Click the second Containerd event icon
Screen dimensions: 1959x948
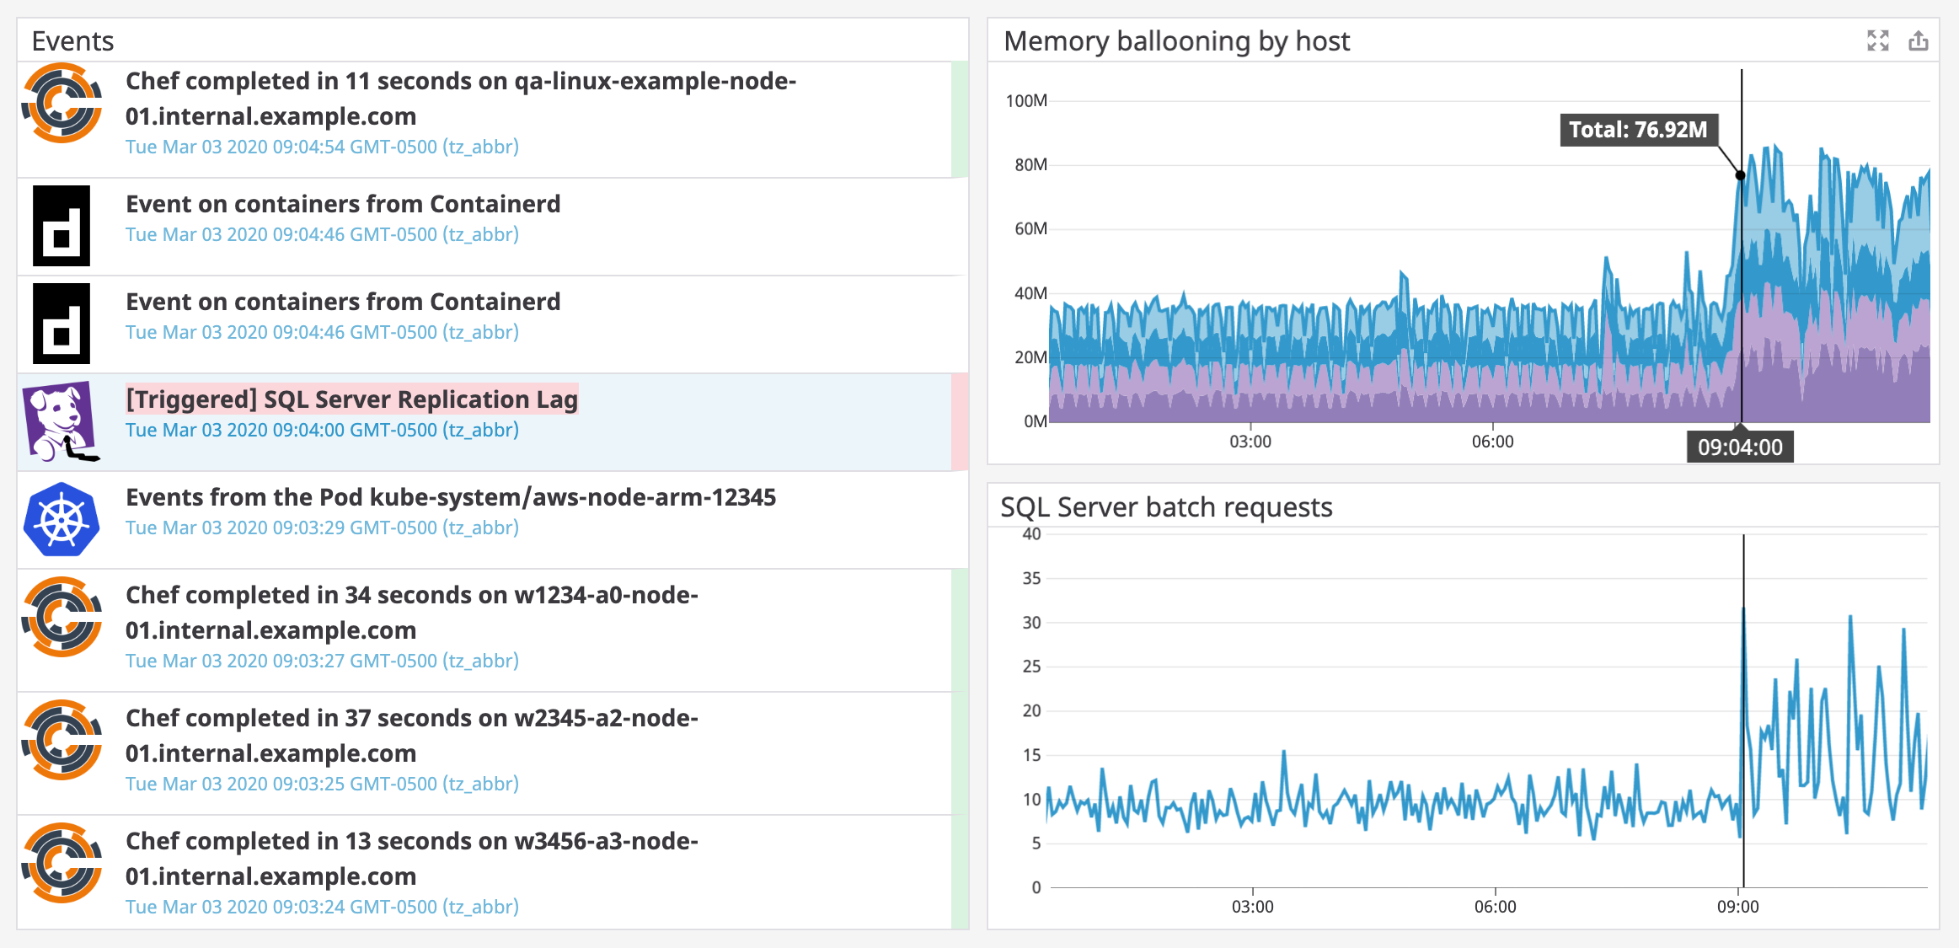point(61,323)
